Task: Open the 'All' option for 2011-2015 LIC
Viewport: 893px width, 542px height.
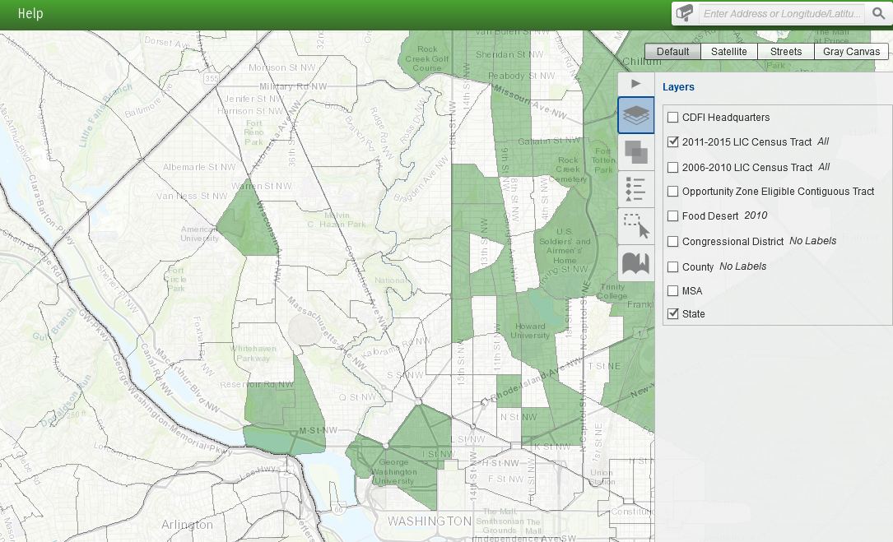Action: coord(823,141)
